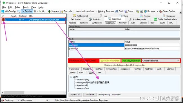This screenshot has width=183, height=103.
Task: Open the Rules menu
Action: [17, 7]
